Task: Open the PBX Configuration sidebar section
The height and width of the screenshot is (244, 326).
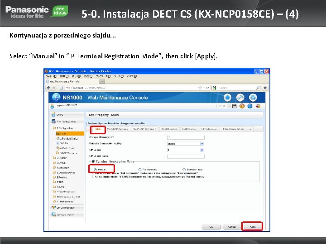Action: [x=67, y=122]
